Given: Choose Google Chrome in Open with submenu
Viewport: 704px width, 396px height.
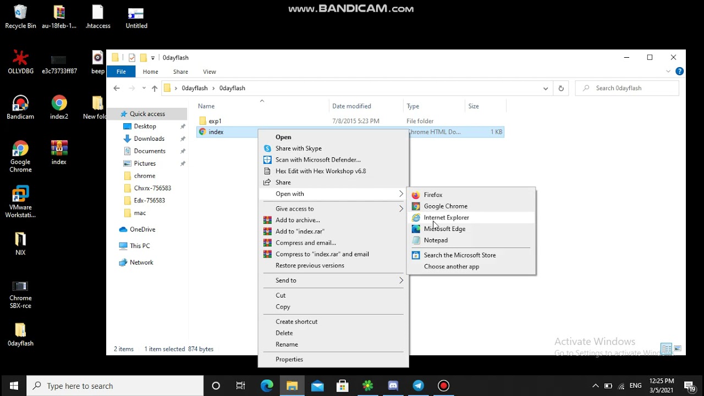Looking at the screenshot, I should point(471,206).
